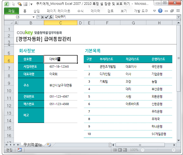The width and height of the screenshot is (183, 155).
Task: Go to the previous sheet with navigation arrow
Action: (x=10, y=145)
